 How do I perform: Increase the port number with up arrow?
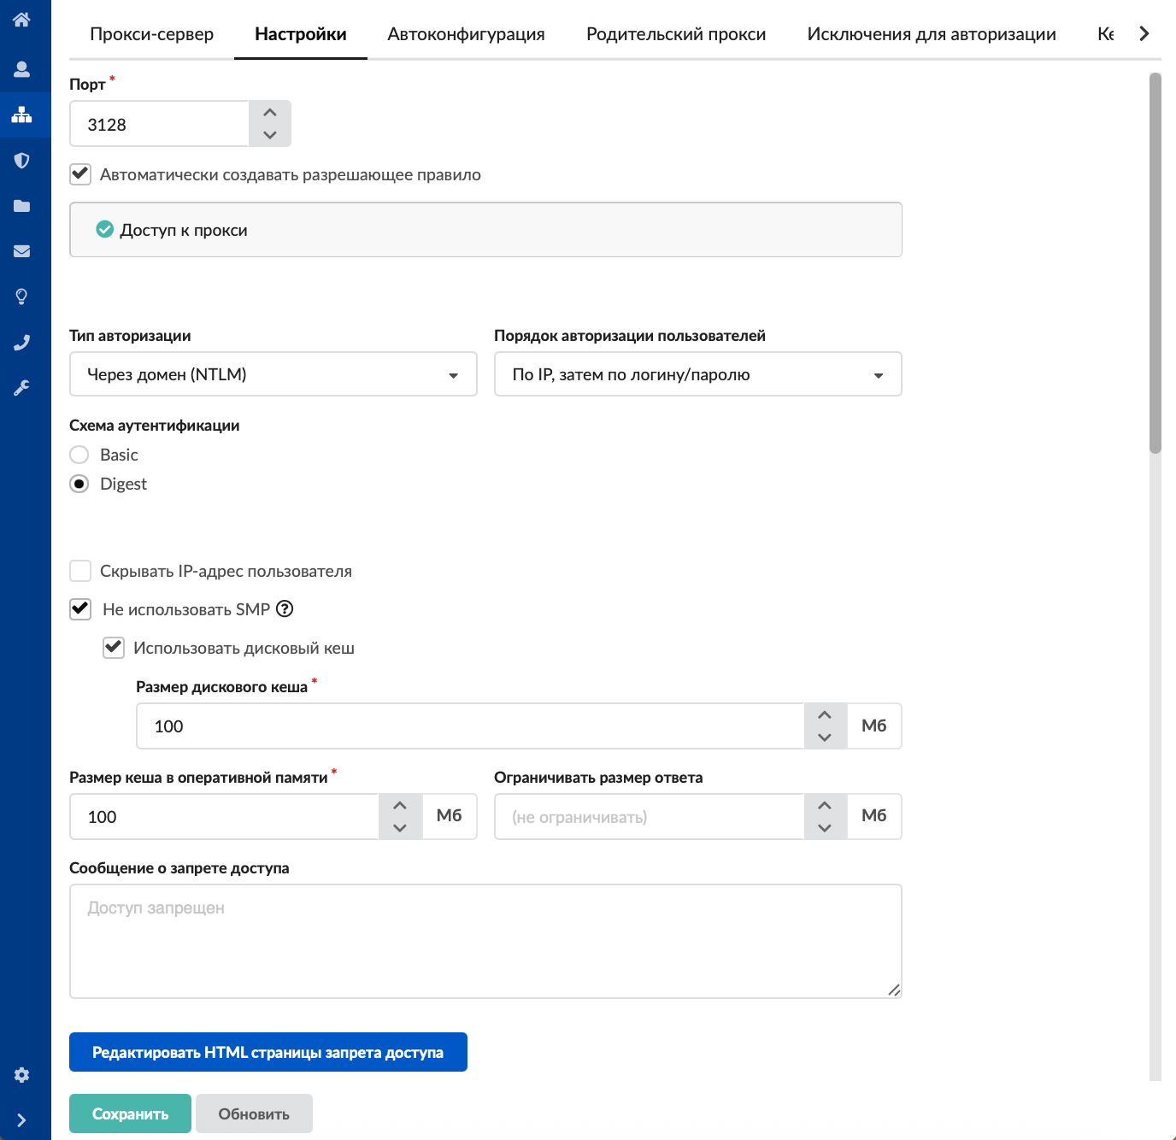(270, 113)
